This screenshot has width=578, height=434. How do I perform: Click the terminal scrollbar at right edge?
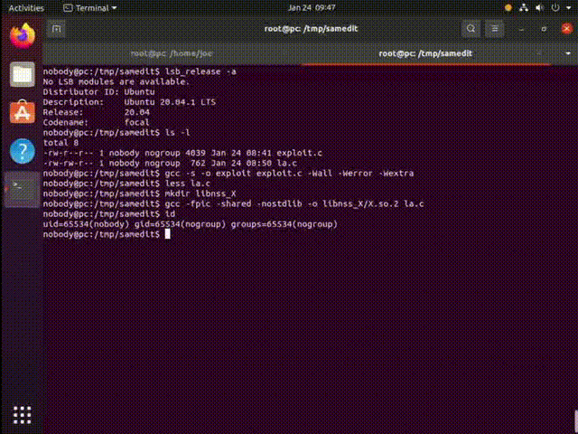576,421
